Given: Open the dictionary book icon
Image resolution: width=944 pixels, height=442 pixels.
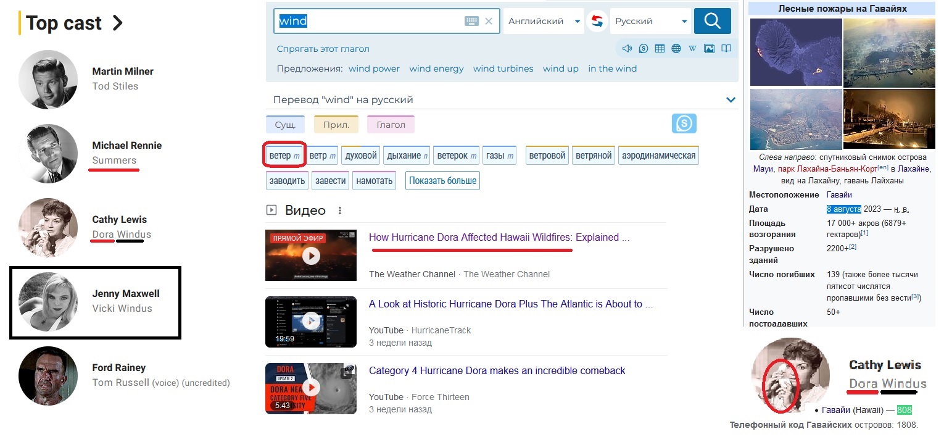Looking at the screenshot, I should point(726,48).
